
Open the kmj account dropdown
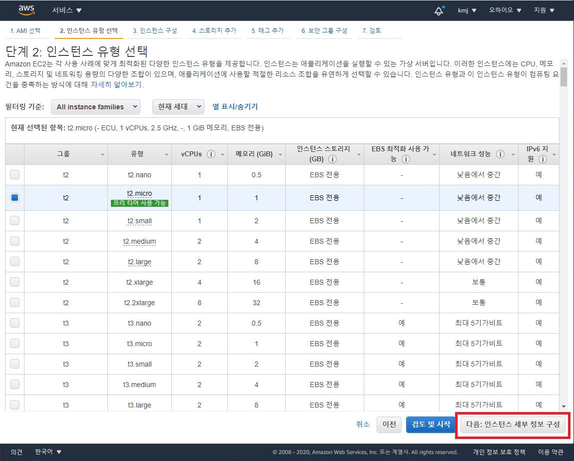[467, 10]
